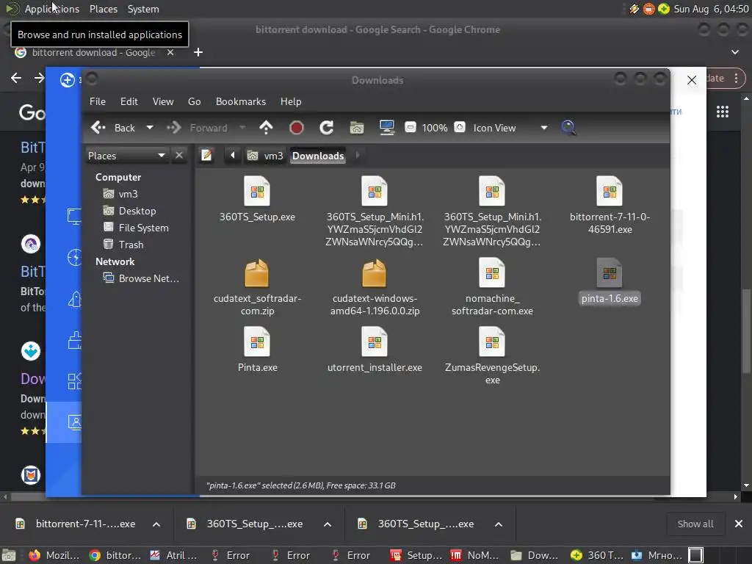Open the Google apps grid icon
752x564 pixels.
tap(723, 112)
